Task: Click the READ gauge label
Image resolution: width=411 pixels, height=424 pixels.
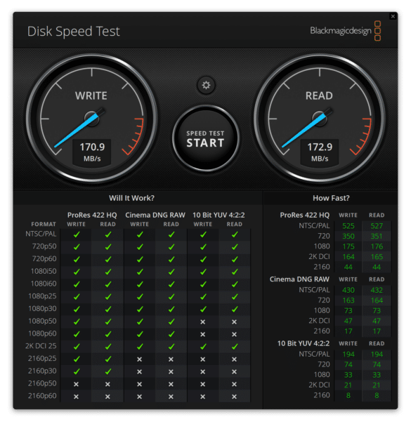Action: [319, 95]
